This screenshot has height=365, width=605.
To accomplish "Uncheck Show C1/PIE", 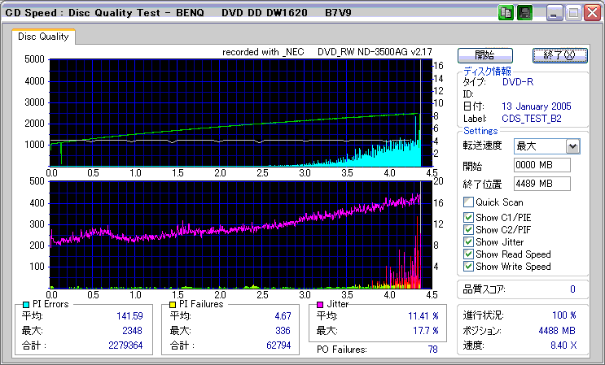I will [468, 217].
